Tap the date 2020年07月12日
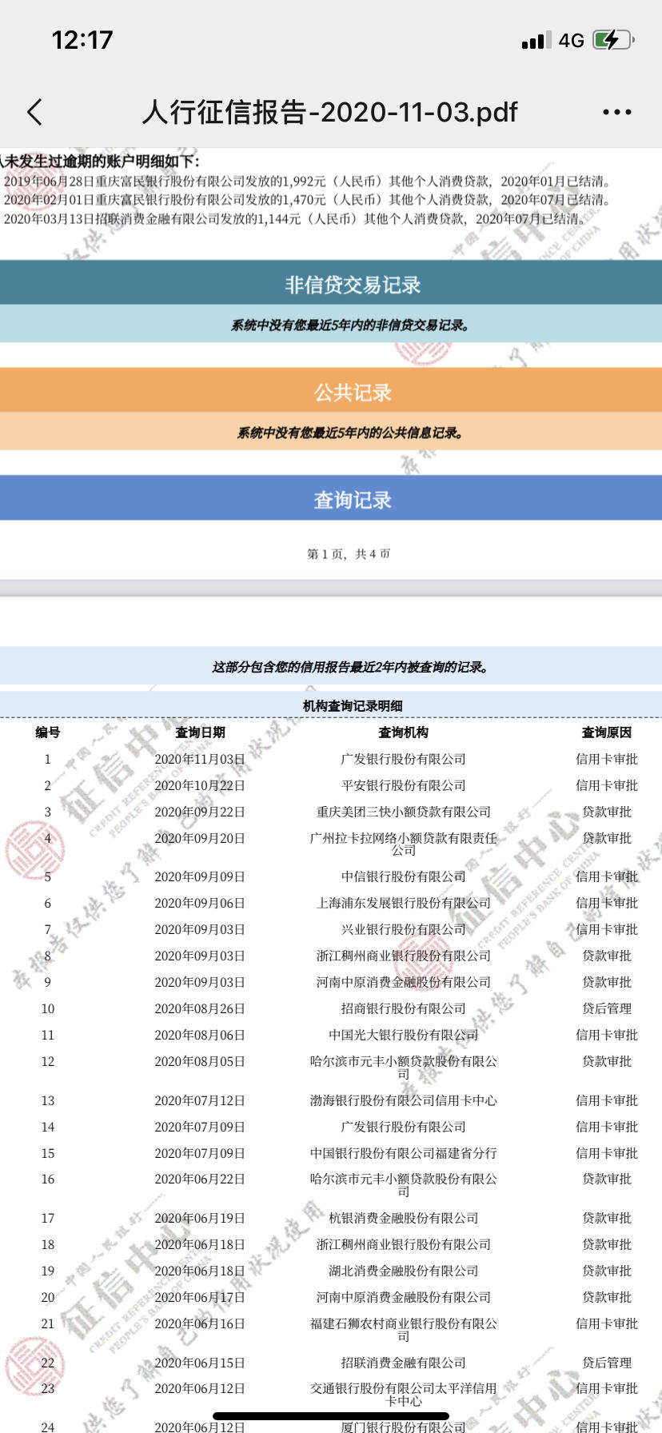This screenshot has width=662, height=1433. (200, 1100)
